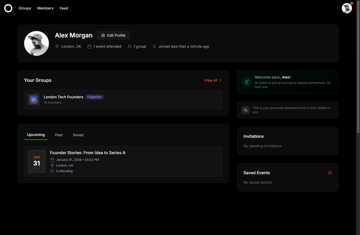Open the Members page from the navigation
This screenshot has width=360, height=235.
45,8
